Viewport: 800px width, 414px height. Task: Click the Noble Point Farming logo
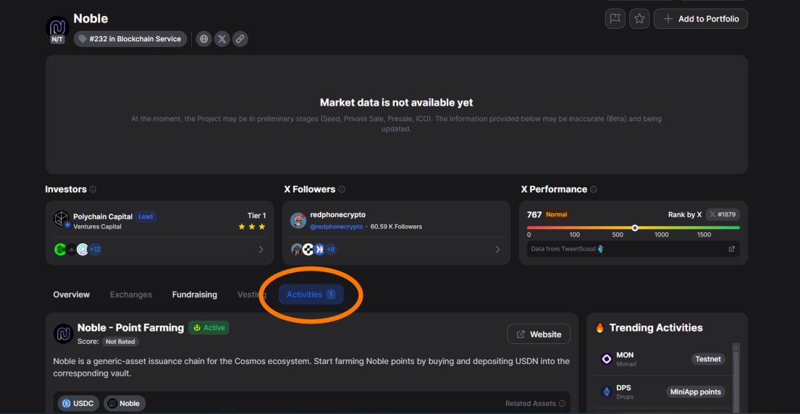(x=64, y=334)
